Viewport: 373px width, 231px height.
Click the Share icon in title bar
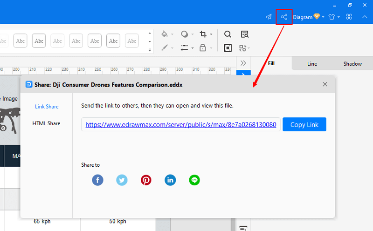click(284, 17)
